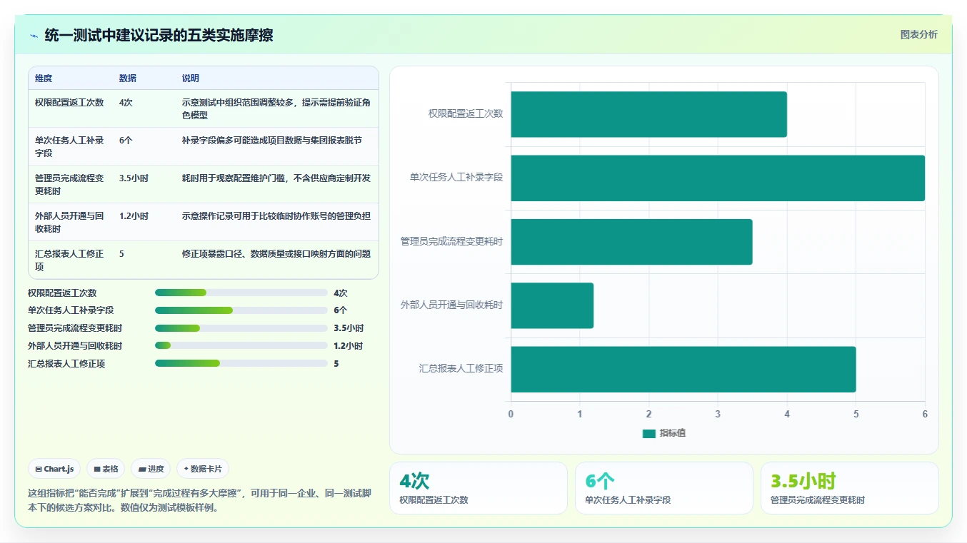Select the 进度 tag chip
The image size is (967, 543).
151,469
